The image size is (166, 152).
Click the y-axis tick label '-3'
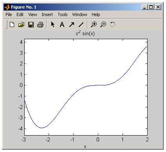pyautogui.click(x=20, y=118)
